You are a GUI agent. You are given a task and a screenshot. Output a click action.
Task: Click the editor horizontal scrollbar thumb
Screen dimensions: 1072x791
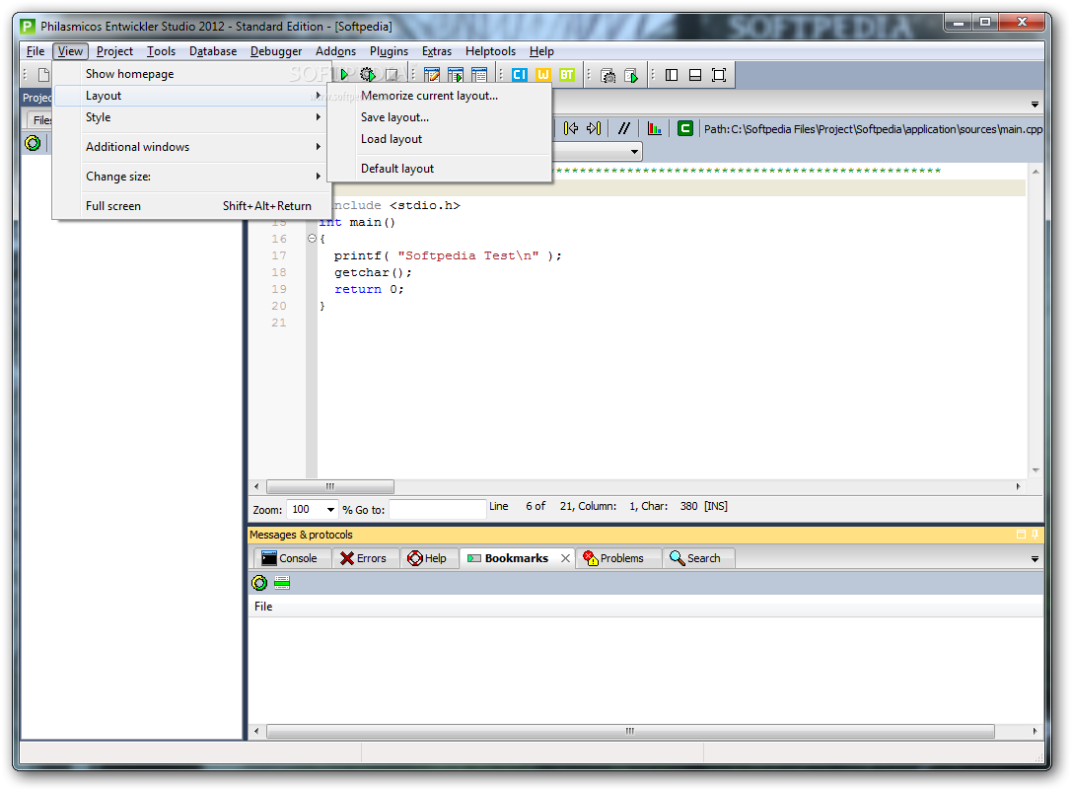pyautogui.click(x=330, y=487)
